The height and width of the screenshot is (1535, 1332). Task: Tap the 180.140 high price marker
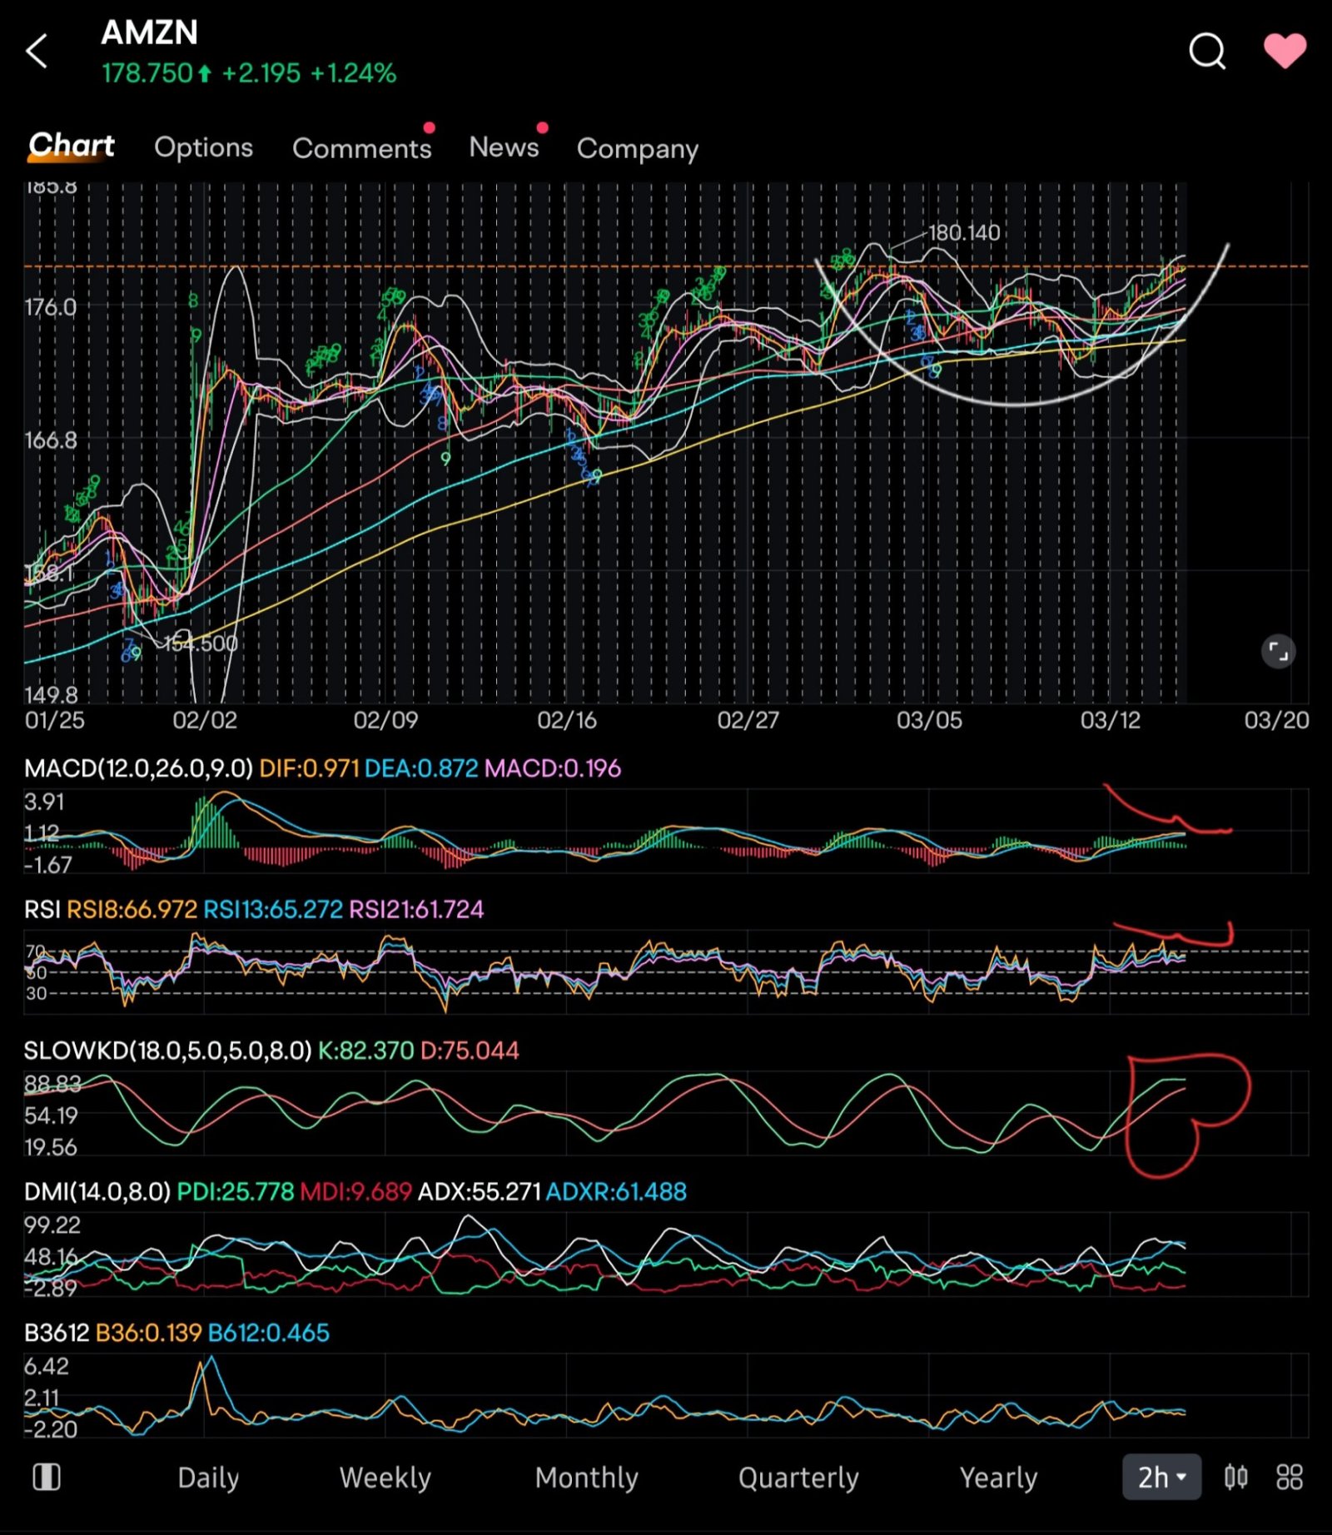[964, 232]
